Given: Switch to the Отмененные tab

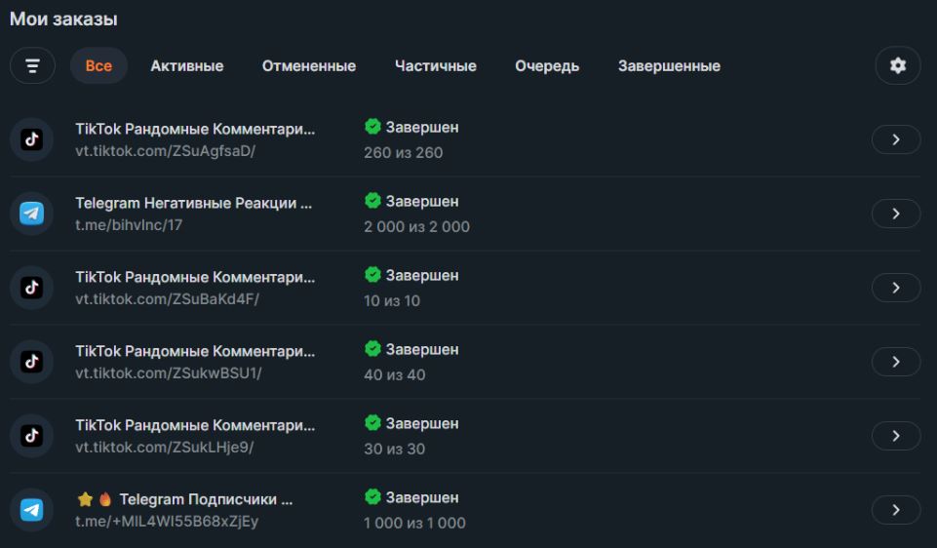Looking at the screenshot, I should coord(308,66).
